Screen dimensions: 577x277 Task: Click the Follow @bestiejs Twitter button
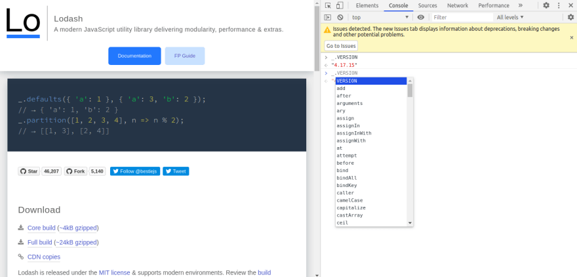pyautogui.click(x=135, y=171)
